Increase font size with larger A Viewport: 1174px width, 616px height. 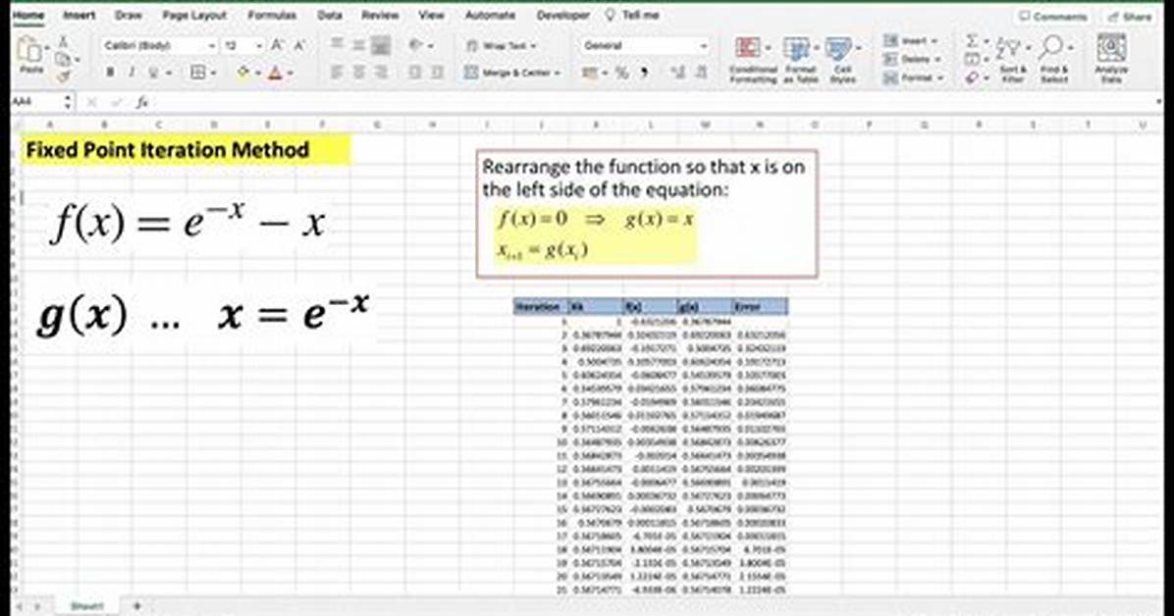point(278,46)
